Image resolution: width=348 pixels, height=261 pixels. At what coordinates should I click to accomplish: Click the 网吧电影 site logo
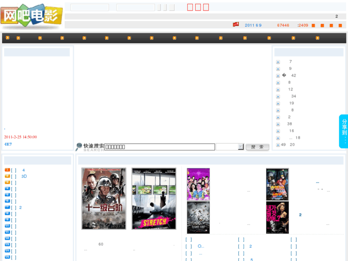(31, 16)
